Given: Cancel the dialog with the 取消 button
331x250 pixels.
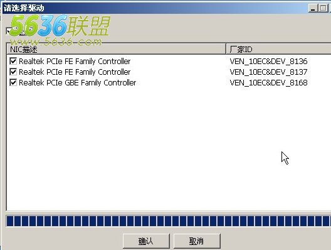Looking at the screenshot, I should [x=197, y=241].
